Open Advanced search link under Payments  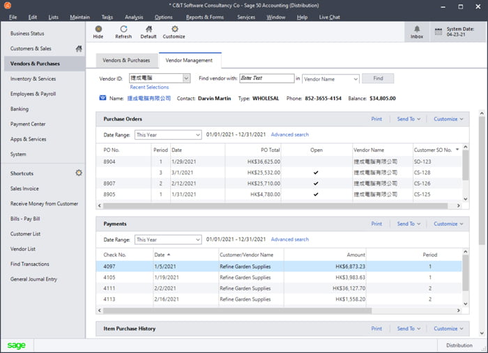[x=290, y=240]
